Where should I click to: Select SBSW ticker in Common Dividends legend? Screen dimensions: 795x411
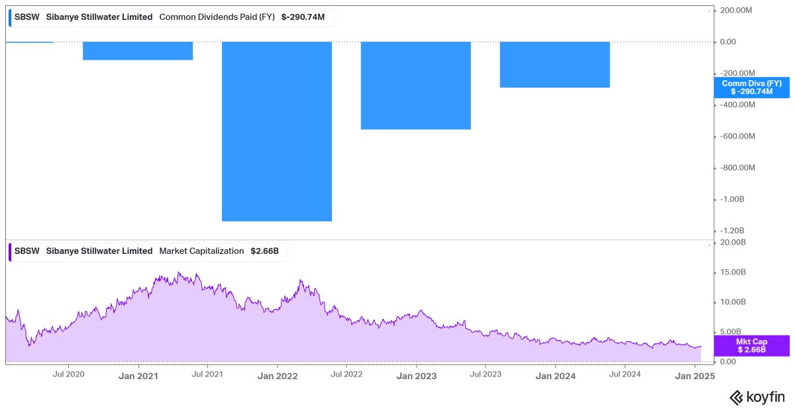tap(27, 17)
